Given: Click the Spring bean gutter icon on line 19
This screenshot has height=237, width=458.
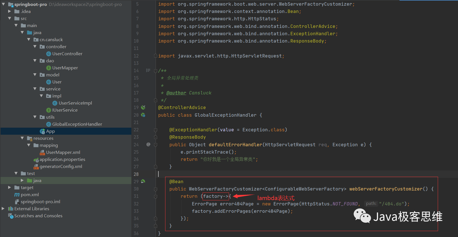Looking at the screenshot, I should (143, 107).
